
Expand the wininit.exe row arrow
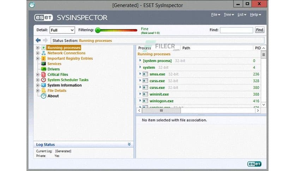click(140, 94)
